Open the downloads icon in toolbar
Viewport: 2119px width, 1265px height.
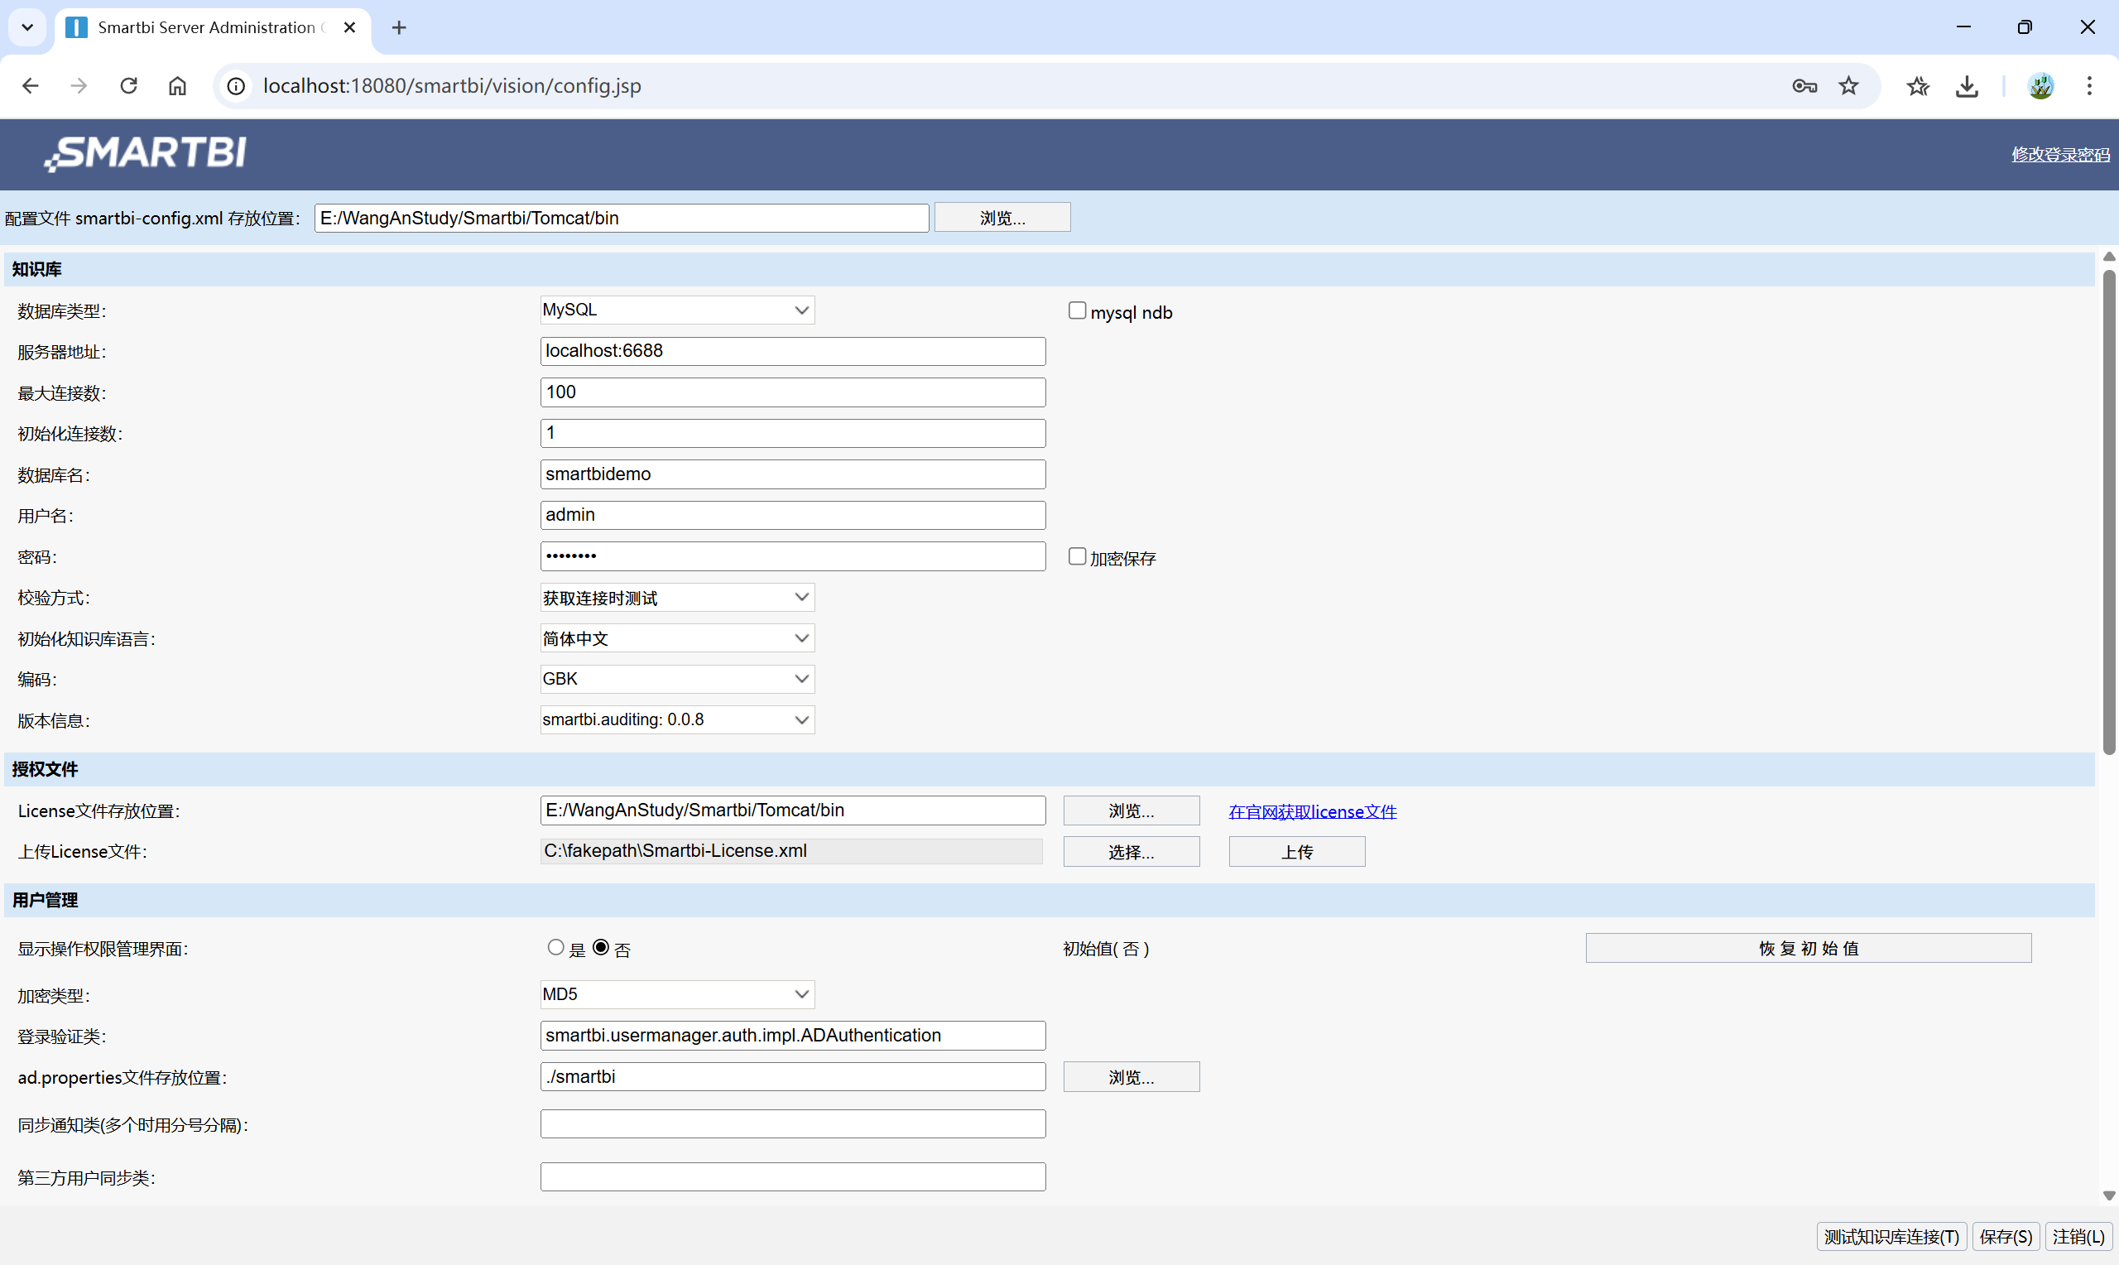(x=1967, y=86)
